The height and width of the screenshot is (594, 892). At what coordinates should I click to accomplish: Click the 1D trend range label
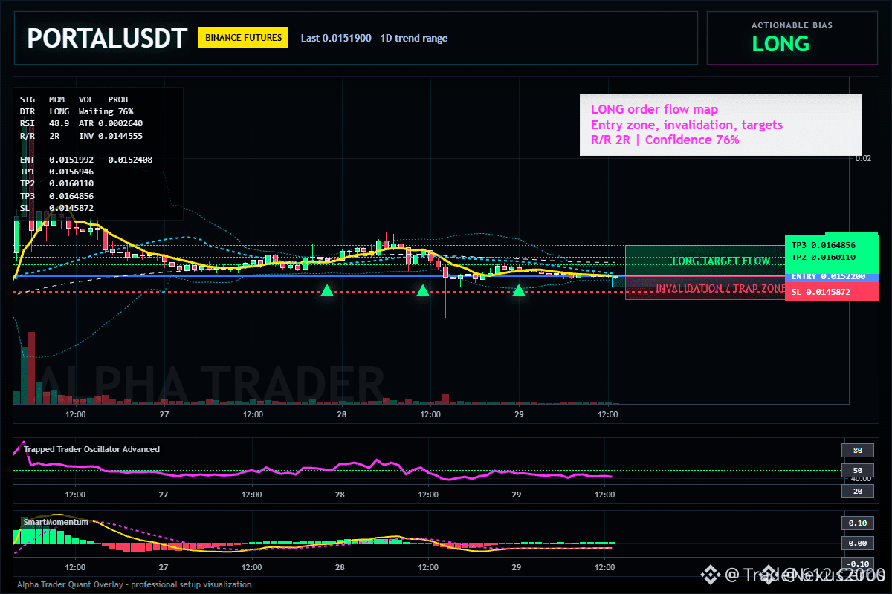tap(414, 38)
